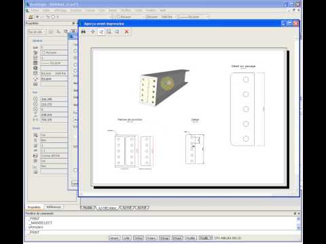The height and width of the screenshot is (244, 326).
Task: Click the coordinates readout in the status bar
Action: click(x=228, y=238)
